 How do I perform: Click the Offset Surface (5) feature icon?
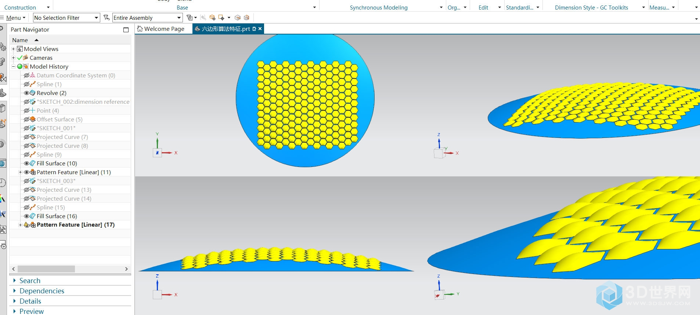[x=33, y=119]
